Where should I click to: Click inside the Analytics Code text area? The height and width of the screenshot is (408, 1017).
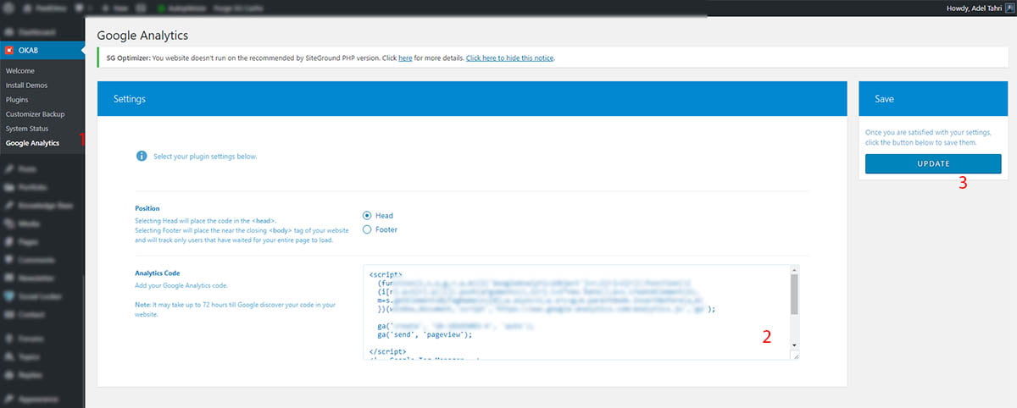575,312
